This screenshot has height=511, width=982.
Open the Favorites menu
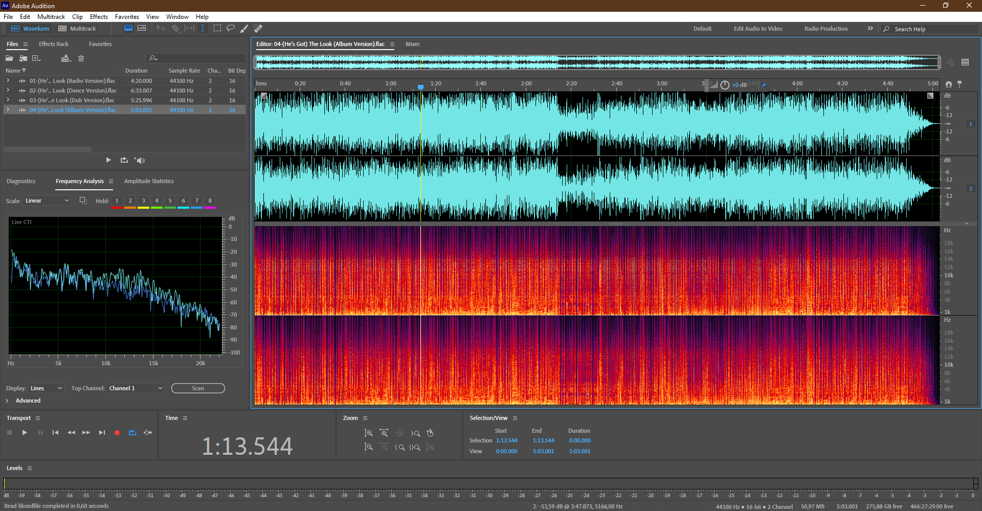point(127,17)
